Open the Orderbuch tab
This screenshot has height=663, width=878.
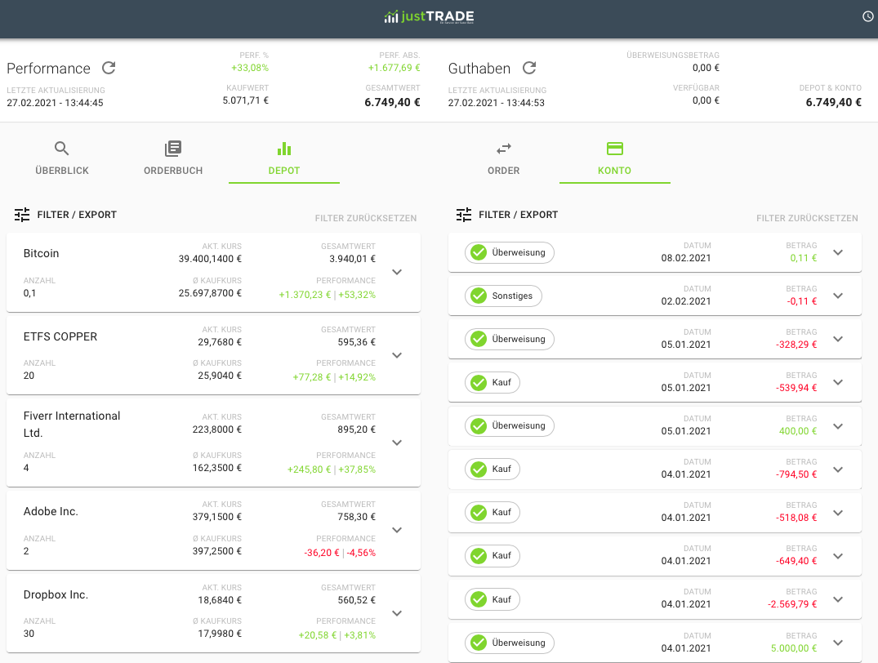(x=173, y=158)
